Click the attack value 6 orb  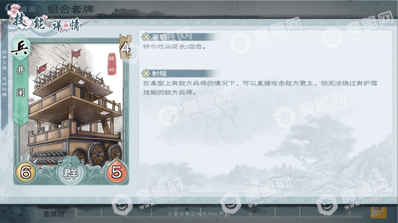pos(26,172)
